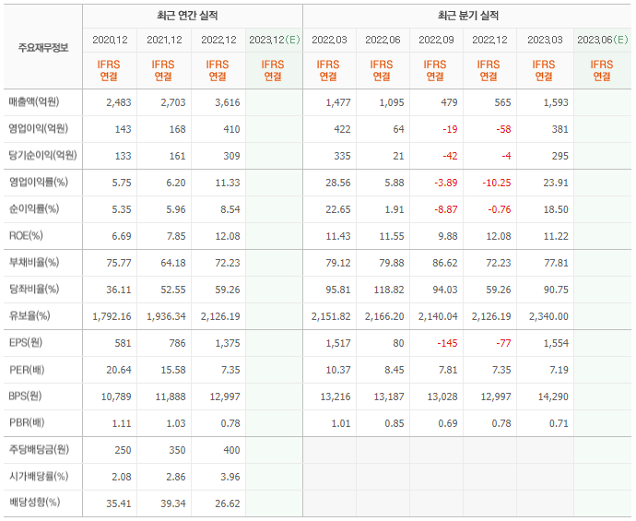This screenshot has height=521, width=636.
Task: Select the '주요재무정보' header cell
Action: [43, 48]
